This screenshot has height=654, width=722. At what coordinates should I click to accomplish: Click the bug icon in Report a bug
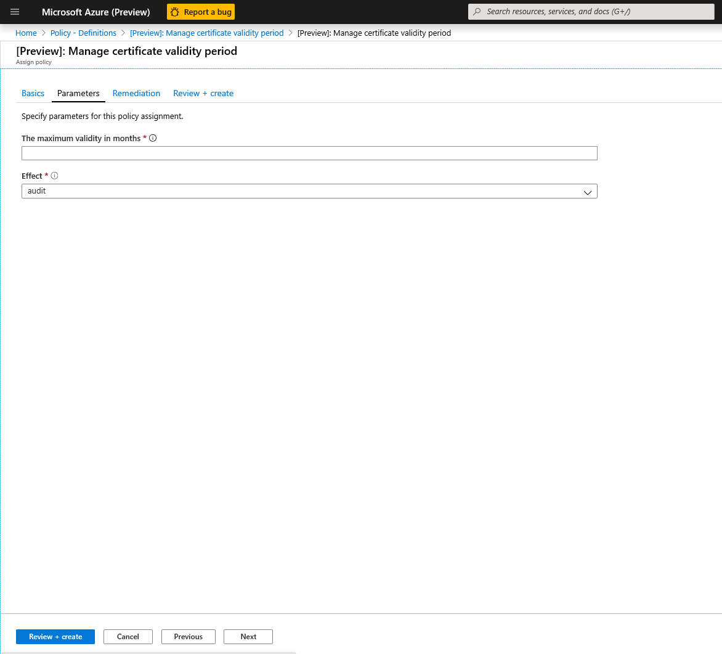pyautogui.click(x=174, y=11)
